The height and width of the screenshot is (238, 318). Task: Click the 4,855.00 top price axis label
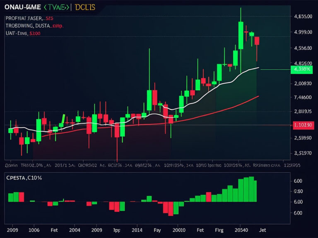(302, 17)
